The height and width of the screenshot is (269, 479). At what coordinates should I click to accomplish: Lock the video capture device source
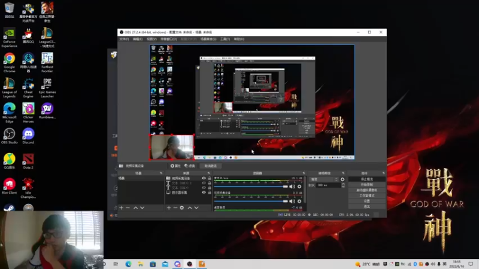click(x=209, y=178)
